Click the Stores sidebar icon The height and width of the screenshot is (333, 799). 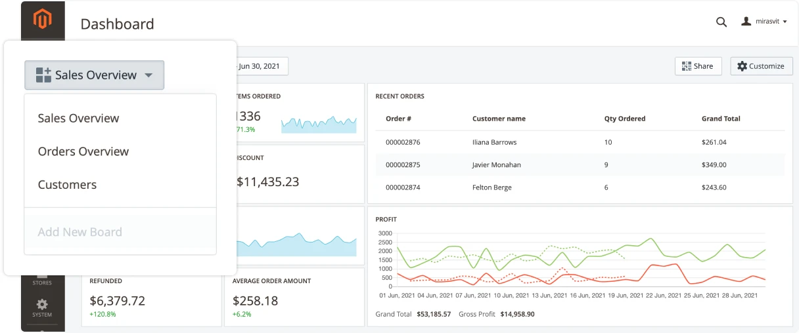(x=42, y=279)
